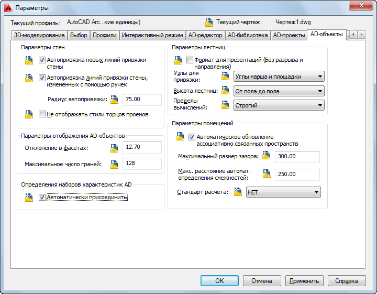This screenshot has height=294, width=377.
Task: Click OK button
Action: pyautogui.click(x=219, y=281)
